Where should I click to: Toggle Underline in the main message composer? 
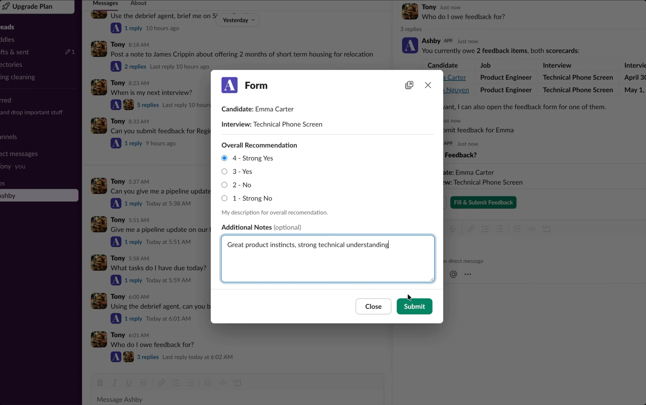click(x=129, y=383)
